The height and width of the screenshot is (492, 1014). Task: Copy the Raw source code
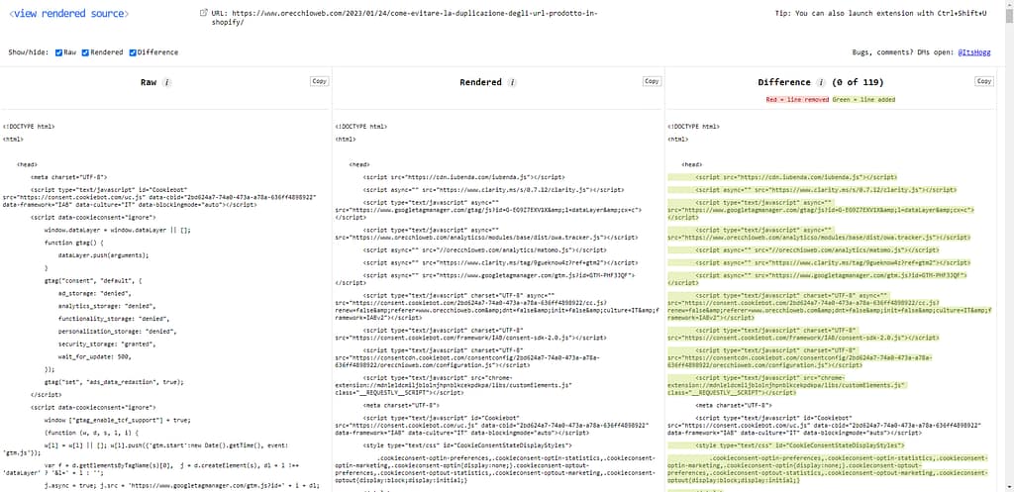pos(320,81)
